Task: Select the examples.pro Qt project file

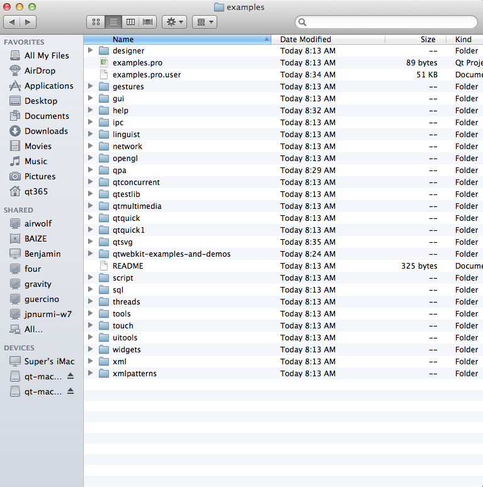Action: (137, 63)
